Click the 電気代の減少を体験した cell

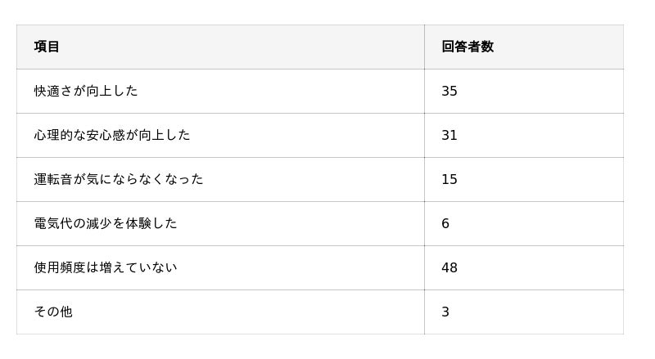coord(106,223)
